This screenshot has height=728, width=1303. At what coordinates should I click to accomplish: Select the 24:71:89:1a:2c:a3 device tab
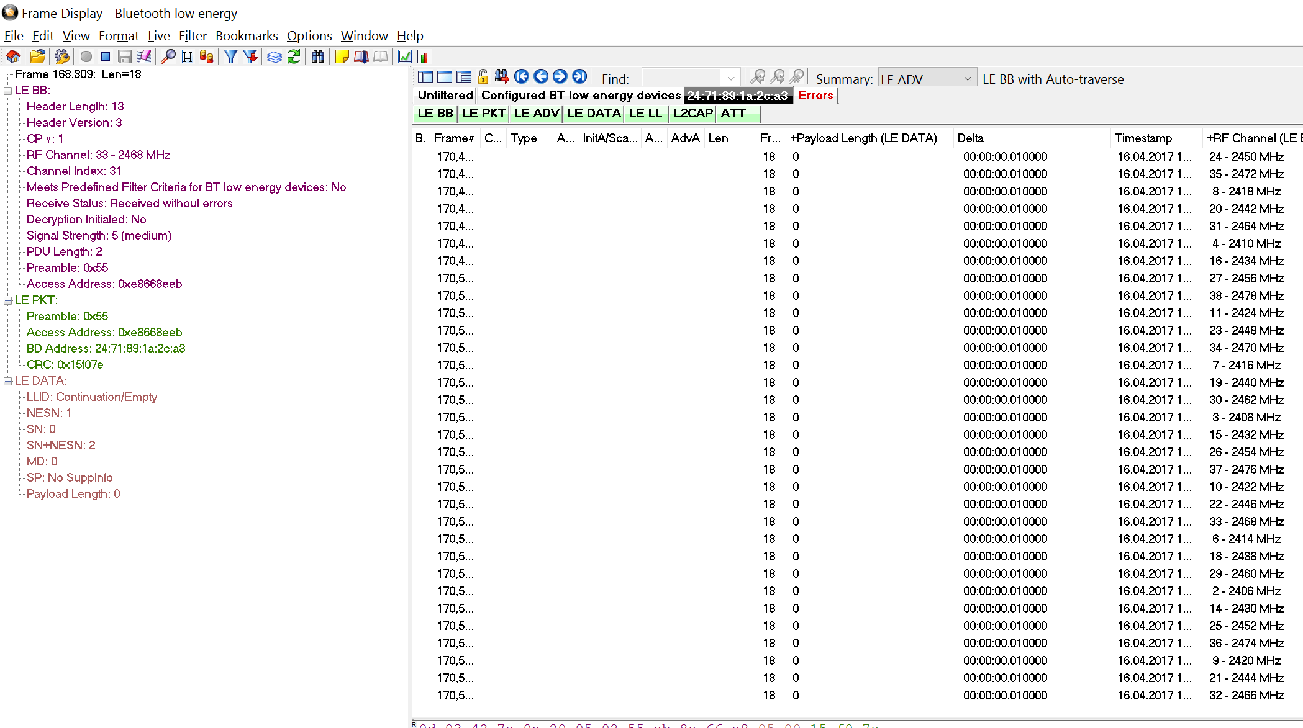tap(738, 96)
